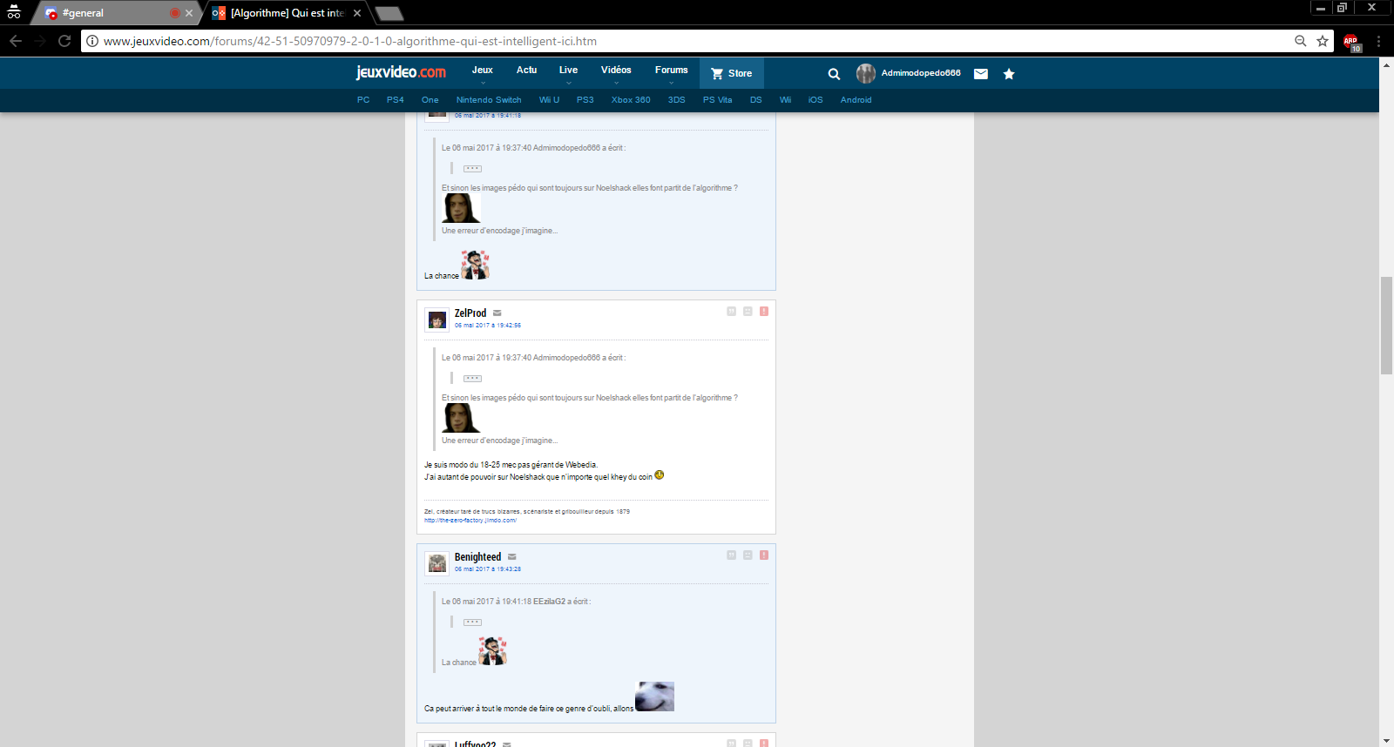This screenshot has height=747, width=1394.
Task: Blacklist Benighteed with the face icon
Action: [x=748, y=555]
